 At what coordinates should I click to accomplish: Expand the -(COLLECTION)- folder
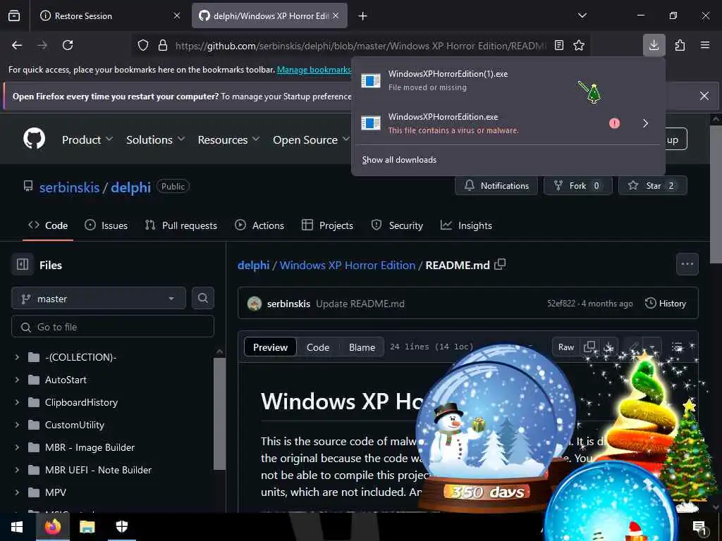pos(17,357)
